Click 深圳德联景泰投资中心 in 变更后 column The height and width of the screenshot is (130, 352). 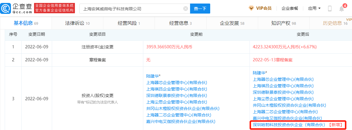[x=283, y=92]
